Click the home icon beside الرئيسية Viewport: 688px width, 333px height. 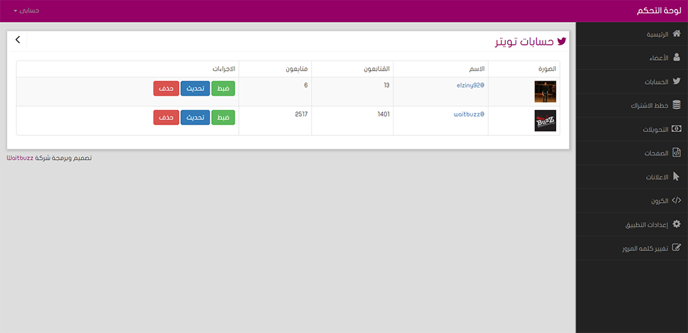pos(676,34)
